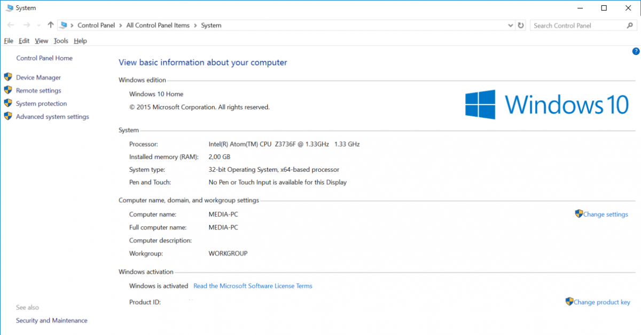Refresh the System page
This screenshot has width=641, height=335.
(521, 25)
